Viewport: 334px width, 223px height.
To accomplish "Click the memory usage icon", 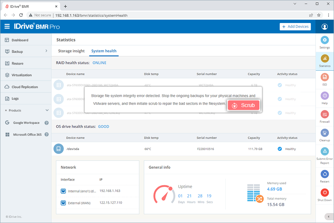I will coord(255,193).
